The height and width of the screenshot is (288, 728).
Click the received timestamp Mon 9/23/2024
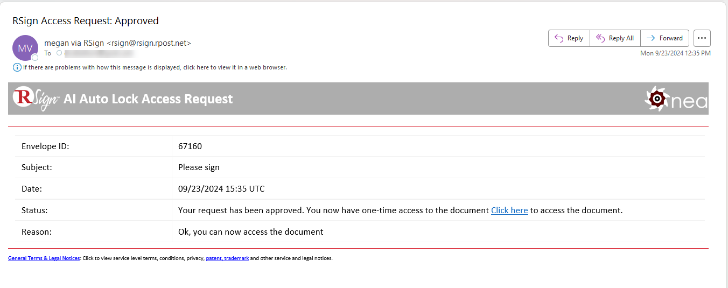675,53
